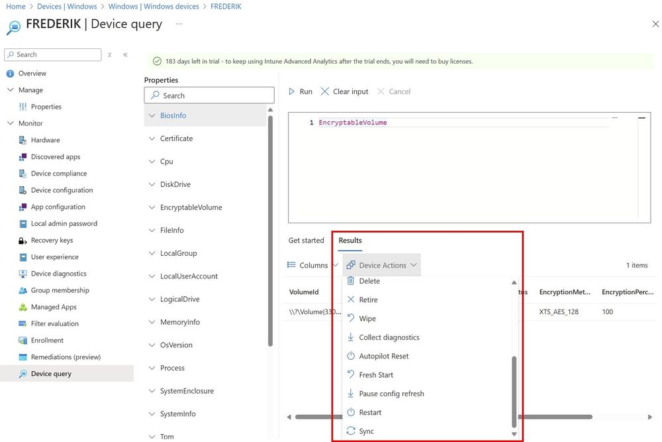The image size is (662, 442).
Task: Click the Overview info icon in sidebar
Action: tap(10, 74)
